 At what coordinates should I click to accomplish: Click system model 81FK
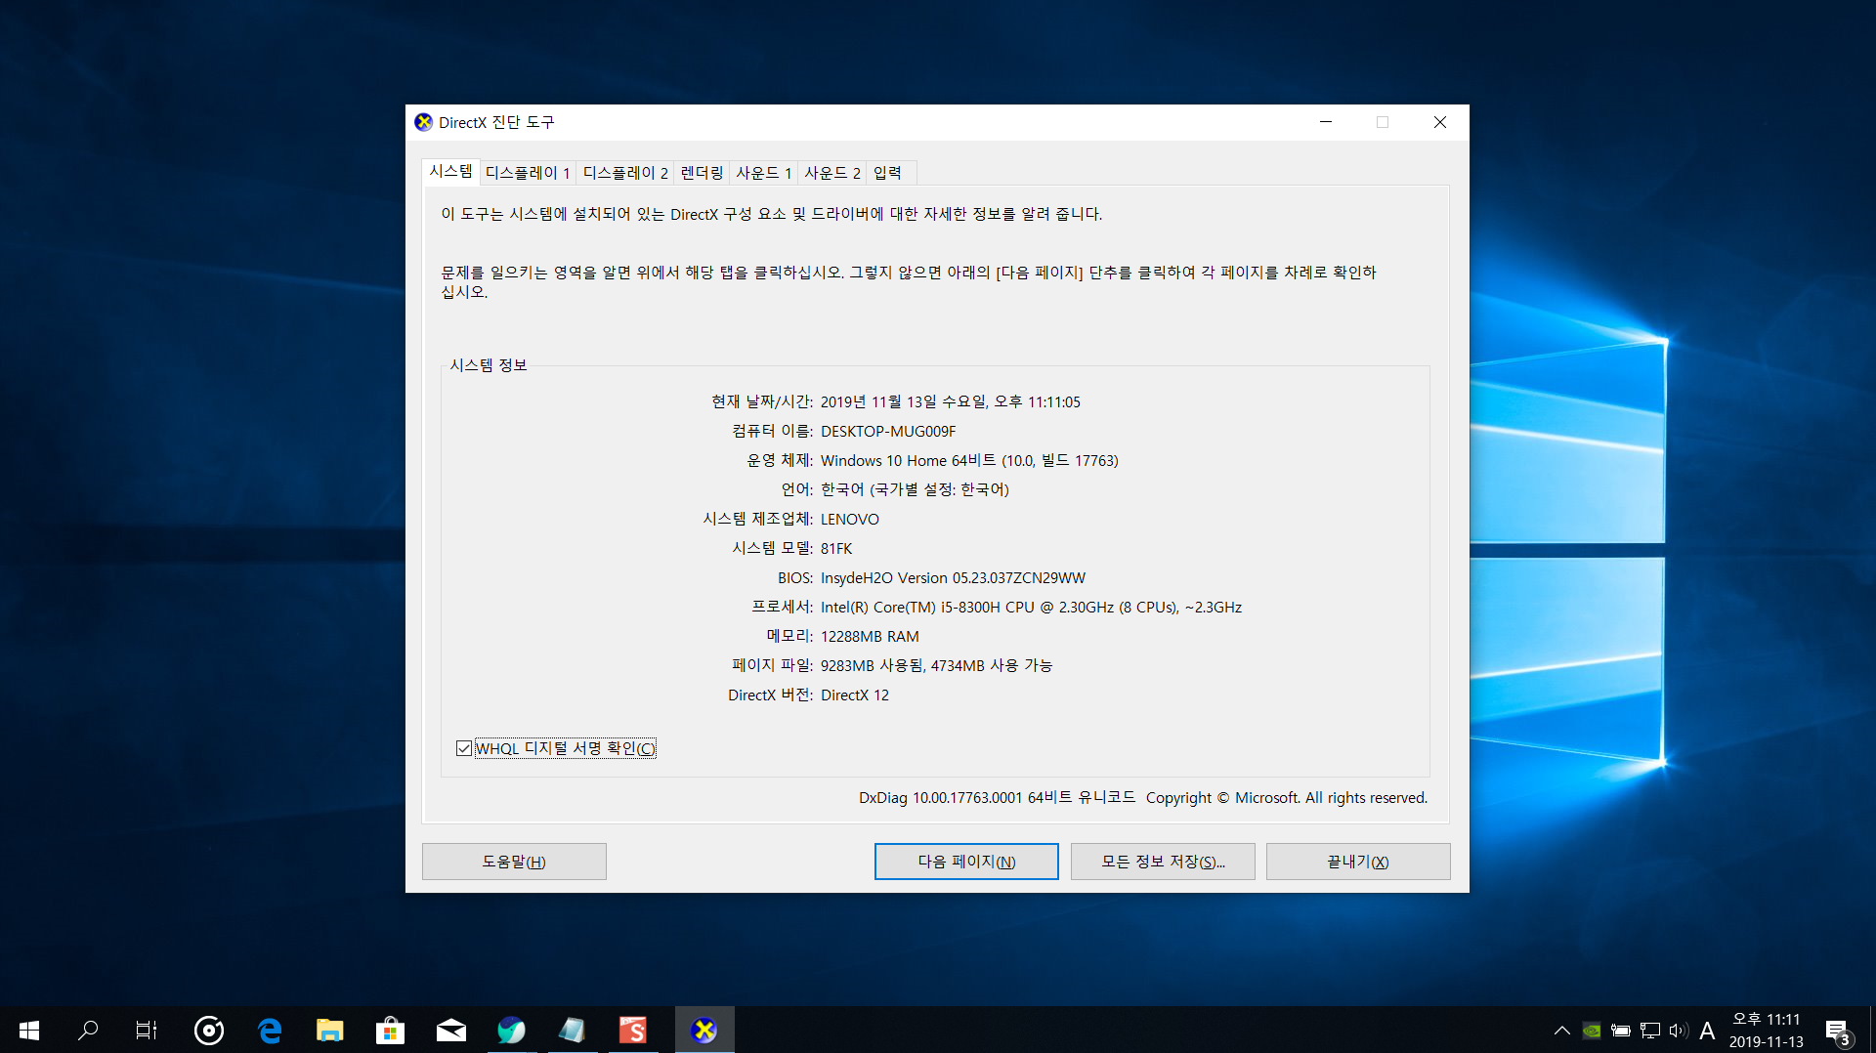coord(836,548)
